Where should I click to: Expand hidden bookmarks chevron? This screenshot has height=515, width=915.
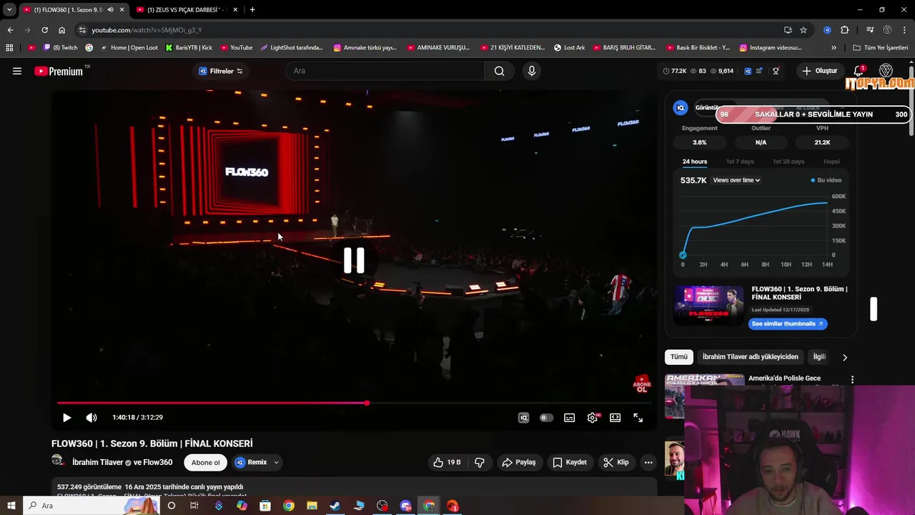pos(834,48)
